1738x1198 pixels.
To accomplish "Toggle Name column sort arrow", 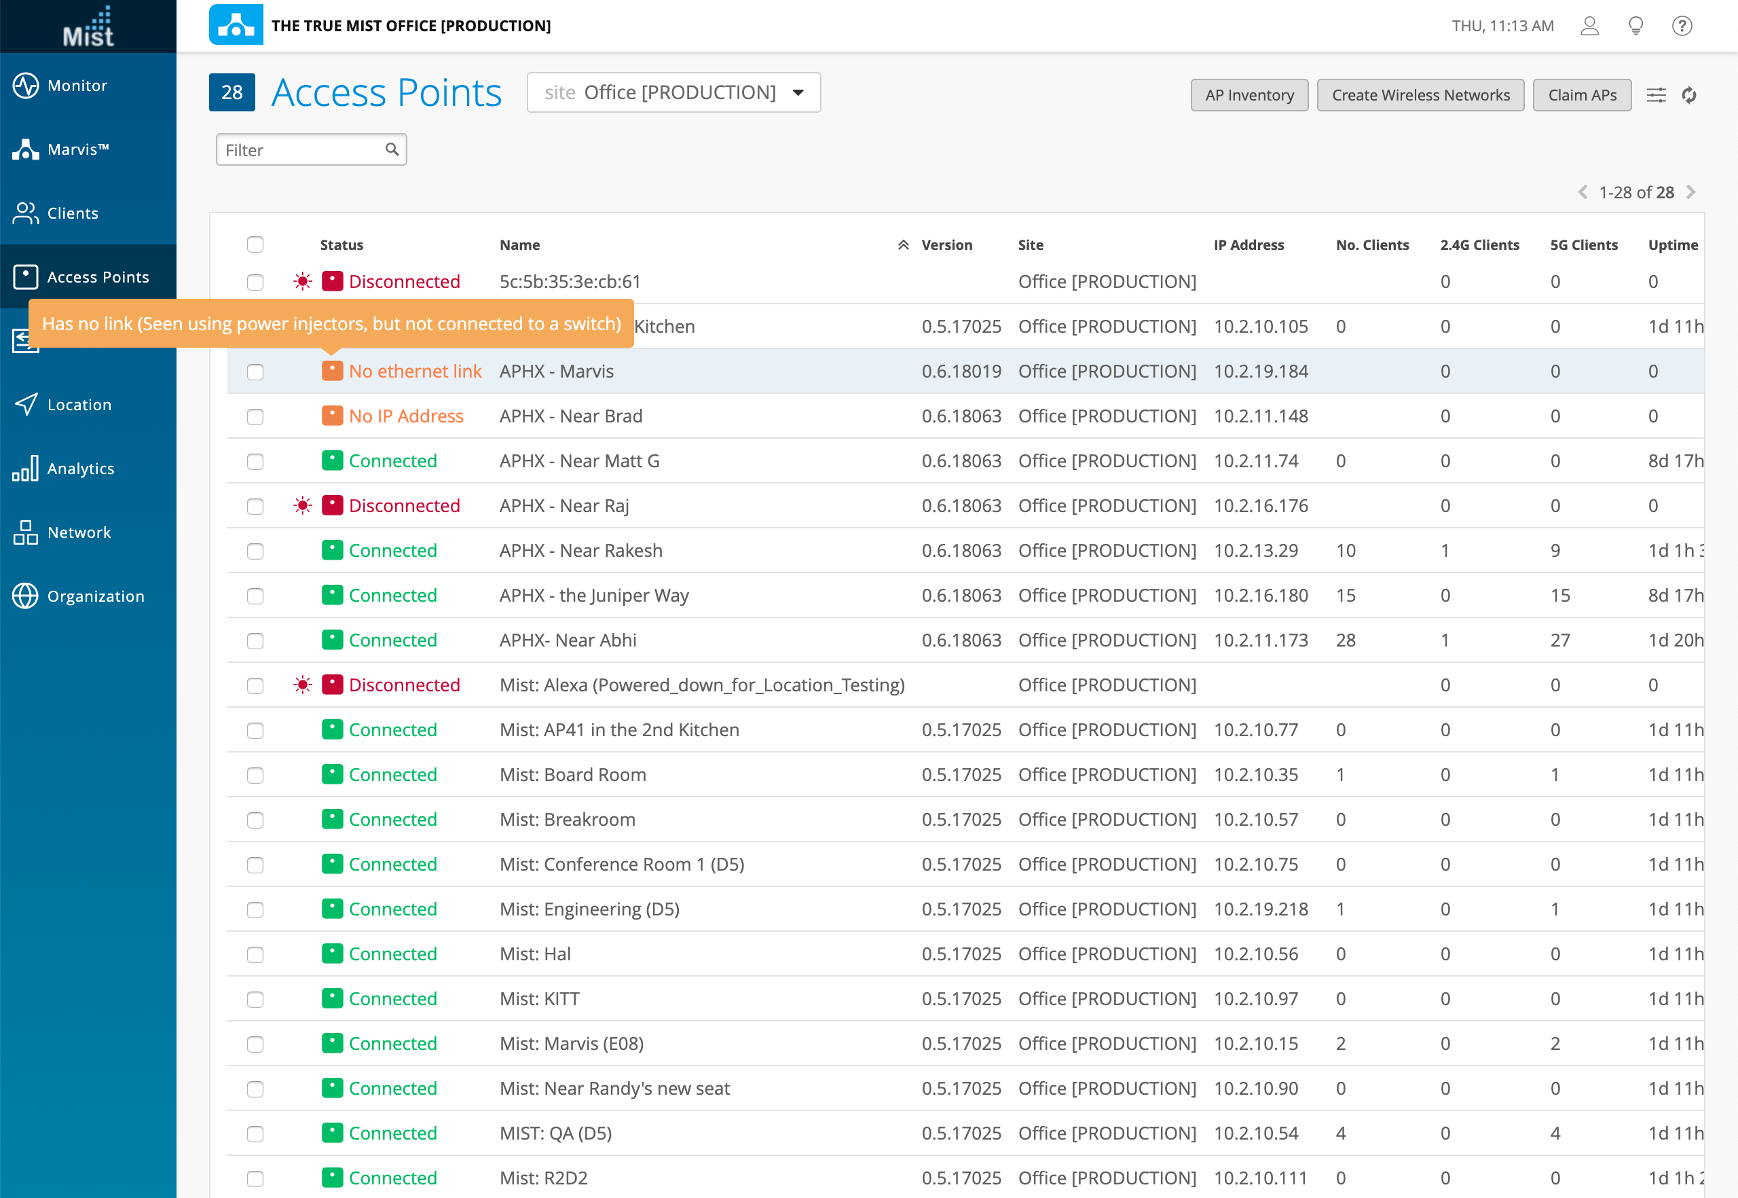I will pyautogui.click(x=904, y=244).
